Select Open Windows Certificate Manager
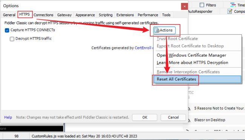The image size is (245, 140). click(x=191, y=55)
